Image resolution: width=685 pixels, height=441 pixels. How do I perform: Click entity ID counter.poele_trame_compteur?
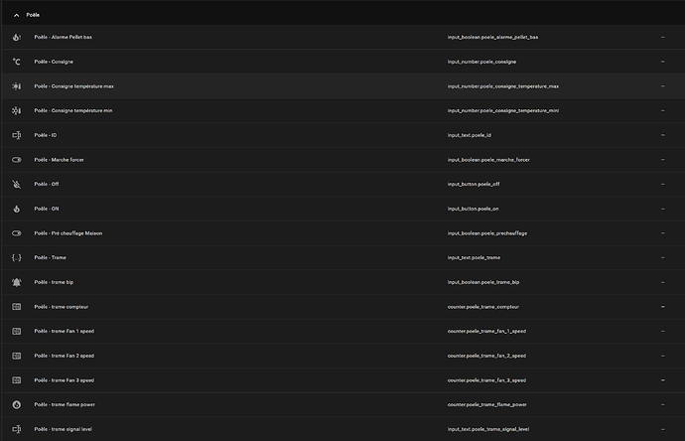[x=483, y=307]
